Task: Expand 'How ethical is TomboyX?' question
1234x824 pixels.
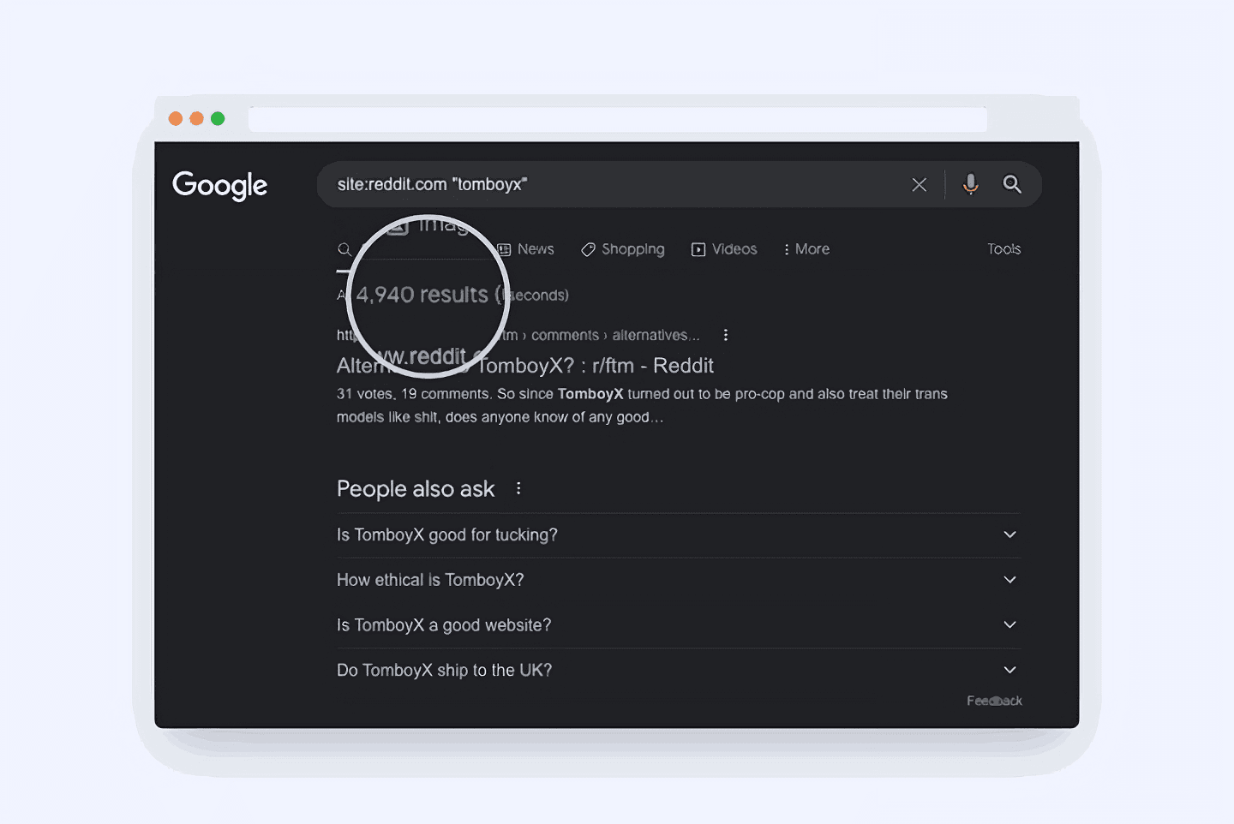Action: coord(678,580)
